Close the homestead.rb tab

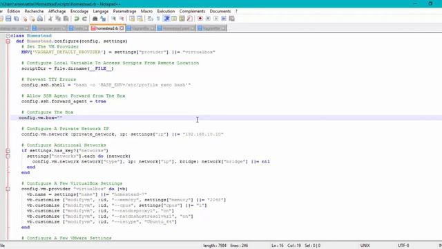(x=122, y=28)
